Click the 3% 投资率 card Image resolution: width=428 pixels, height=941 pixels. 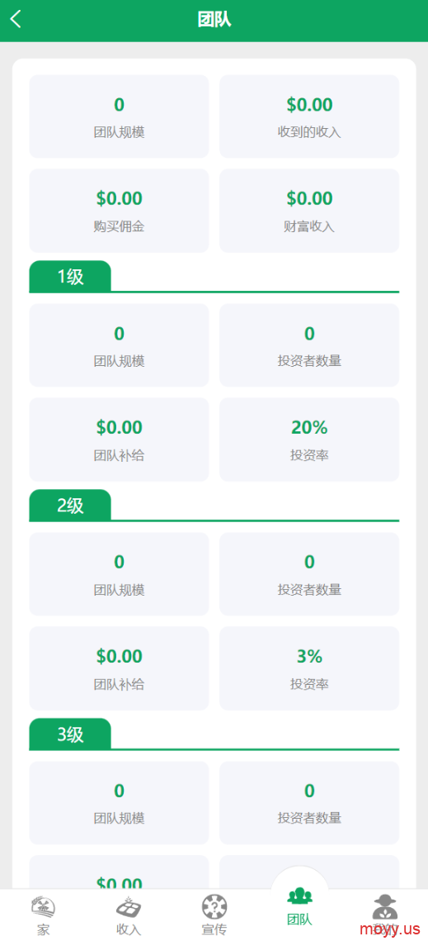[309, 668]
